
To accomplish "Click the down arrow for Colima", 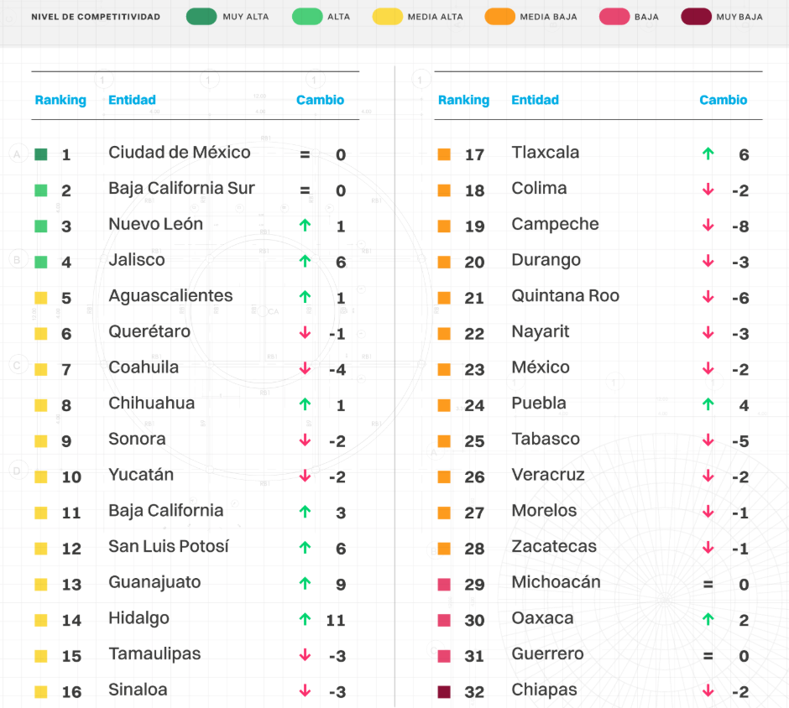I will pos(708,190).
